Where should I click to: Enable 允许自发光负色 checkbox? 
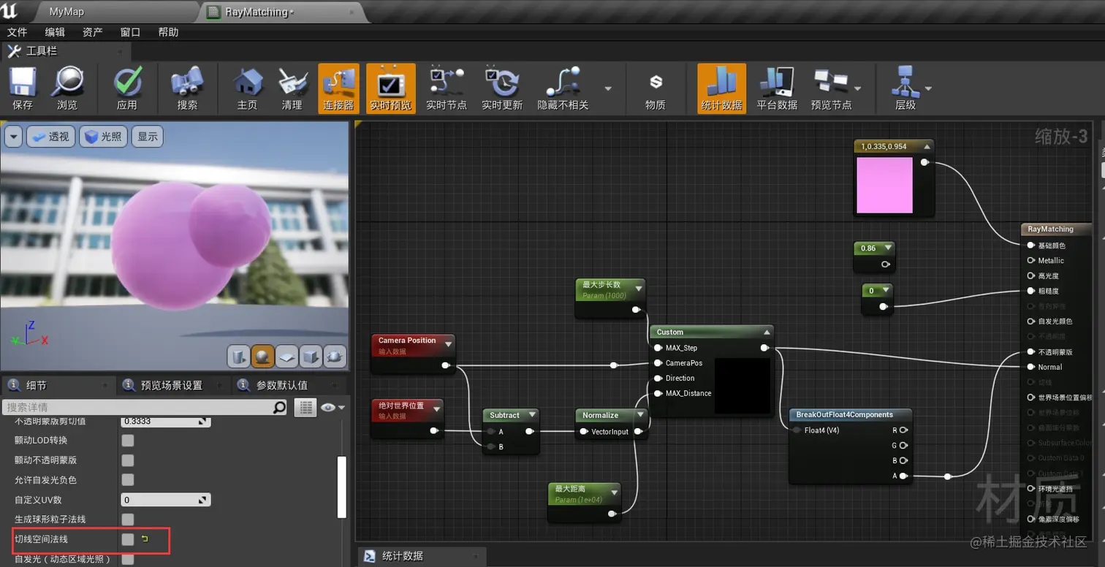click(x=128, y=479)
